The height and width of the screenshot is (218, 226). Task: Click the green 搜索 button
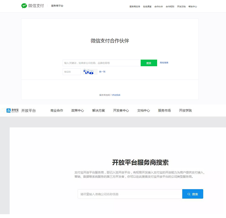coord(149,63)
